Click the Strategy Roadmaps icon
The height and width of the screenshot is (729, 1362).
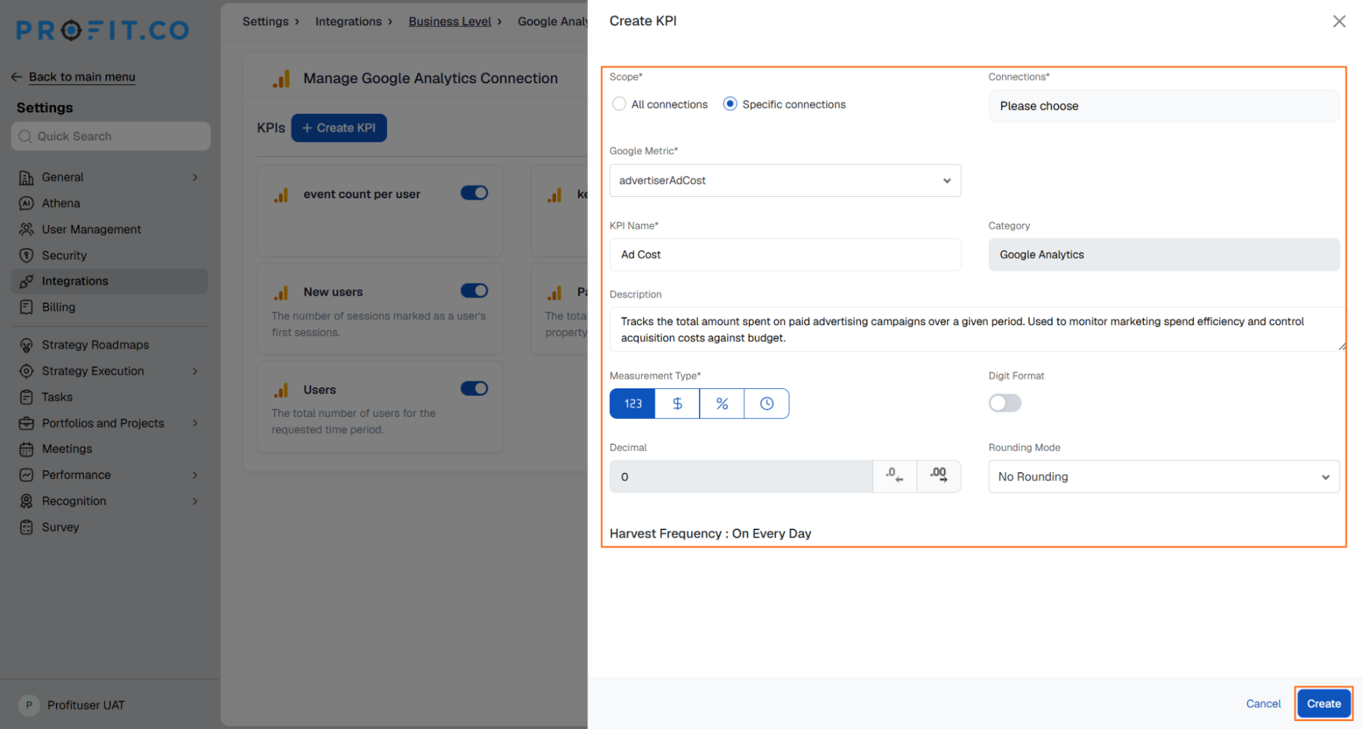coord(26,345)
